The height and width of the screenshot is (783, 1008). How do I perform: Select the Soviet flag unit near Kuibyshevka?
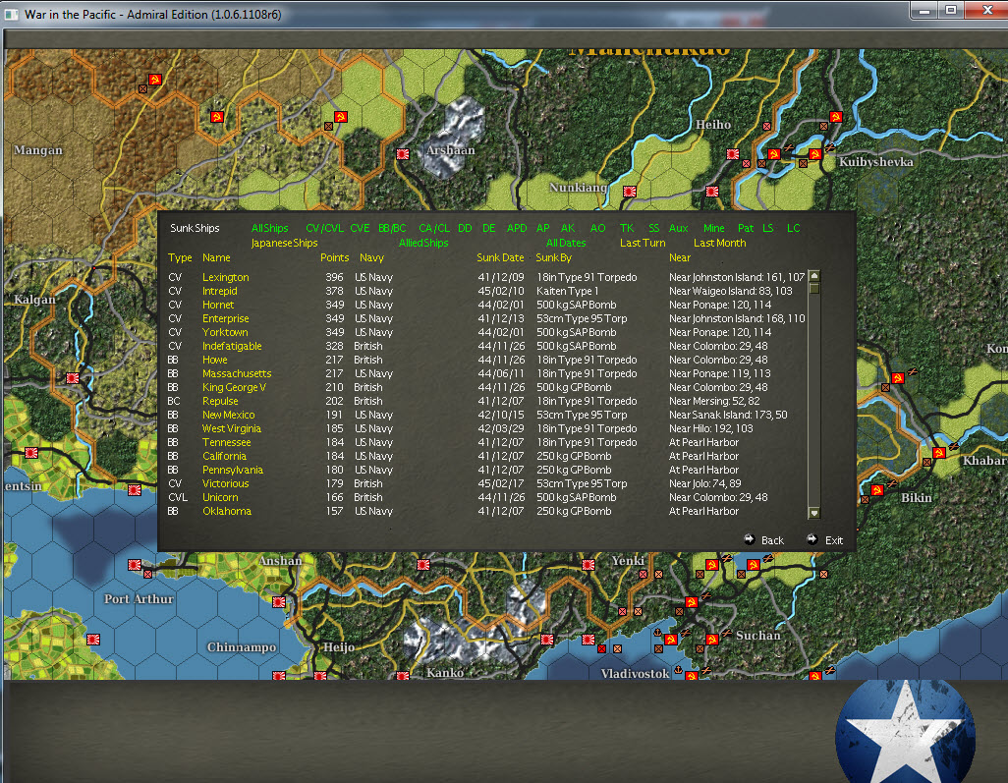click(x=815, y=154)
